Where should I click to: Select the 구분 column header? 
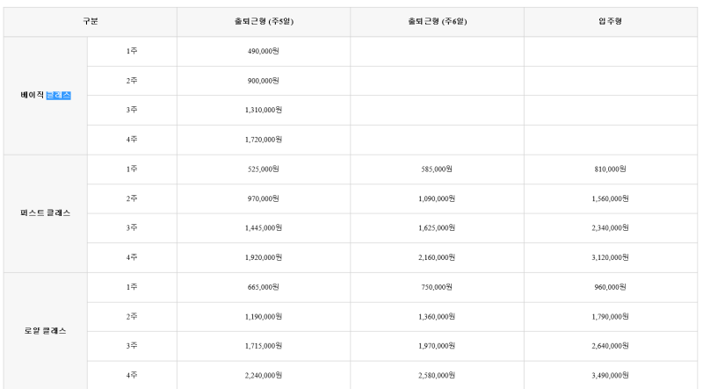(x=91, y=21)
